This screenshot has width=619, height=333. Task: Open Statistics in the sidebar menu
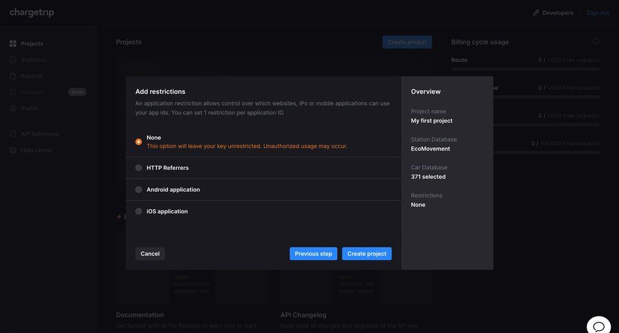click(34, 60)
